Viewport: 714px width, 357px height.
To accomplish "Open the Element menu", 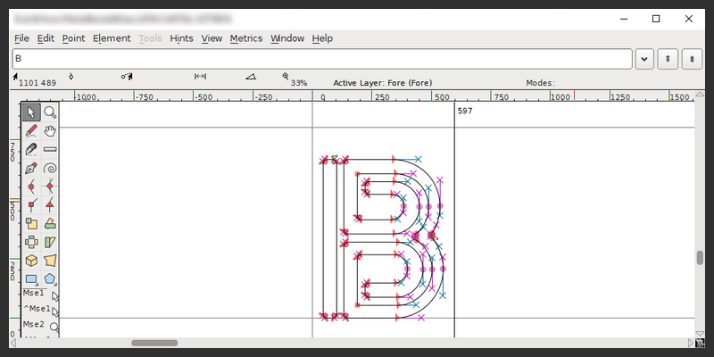I will tap(112, 38).
